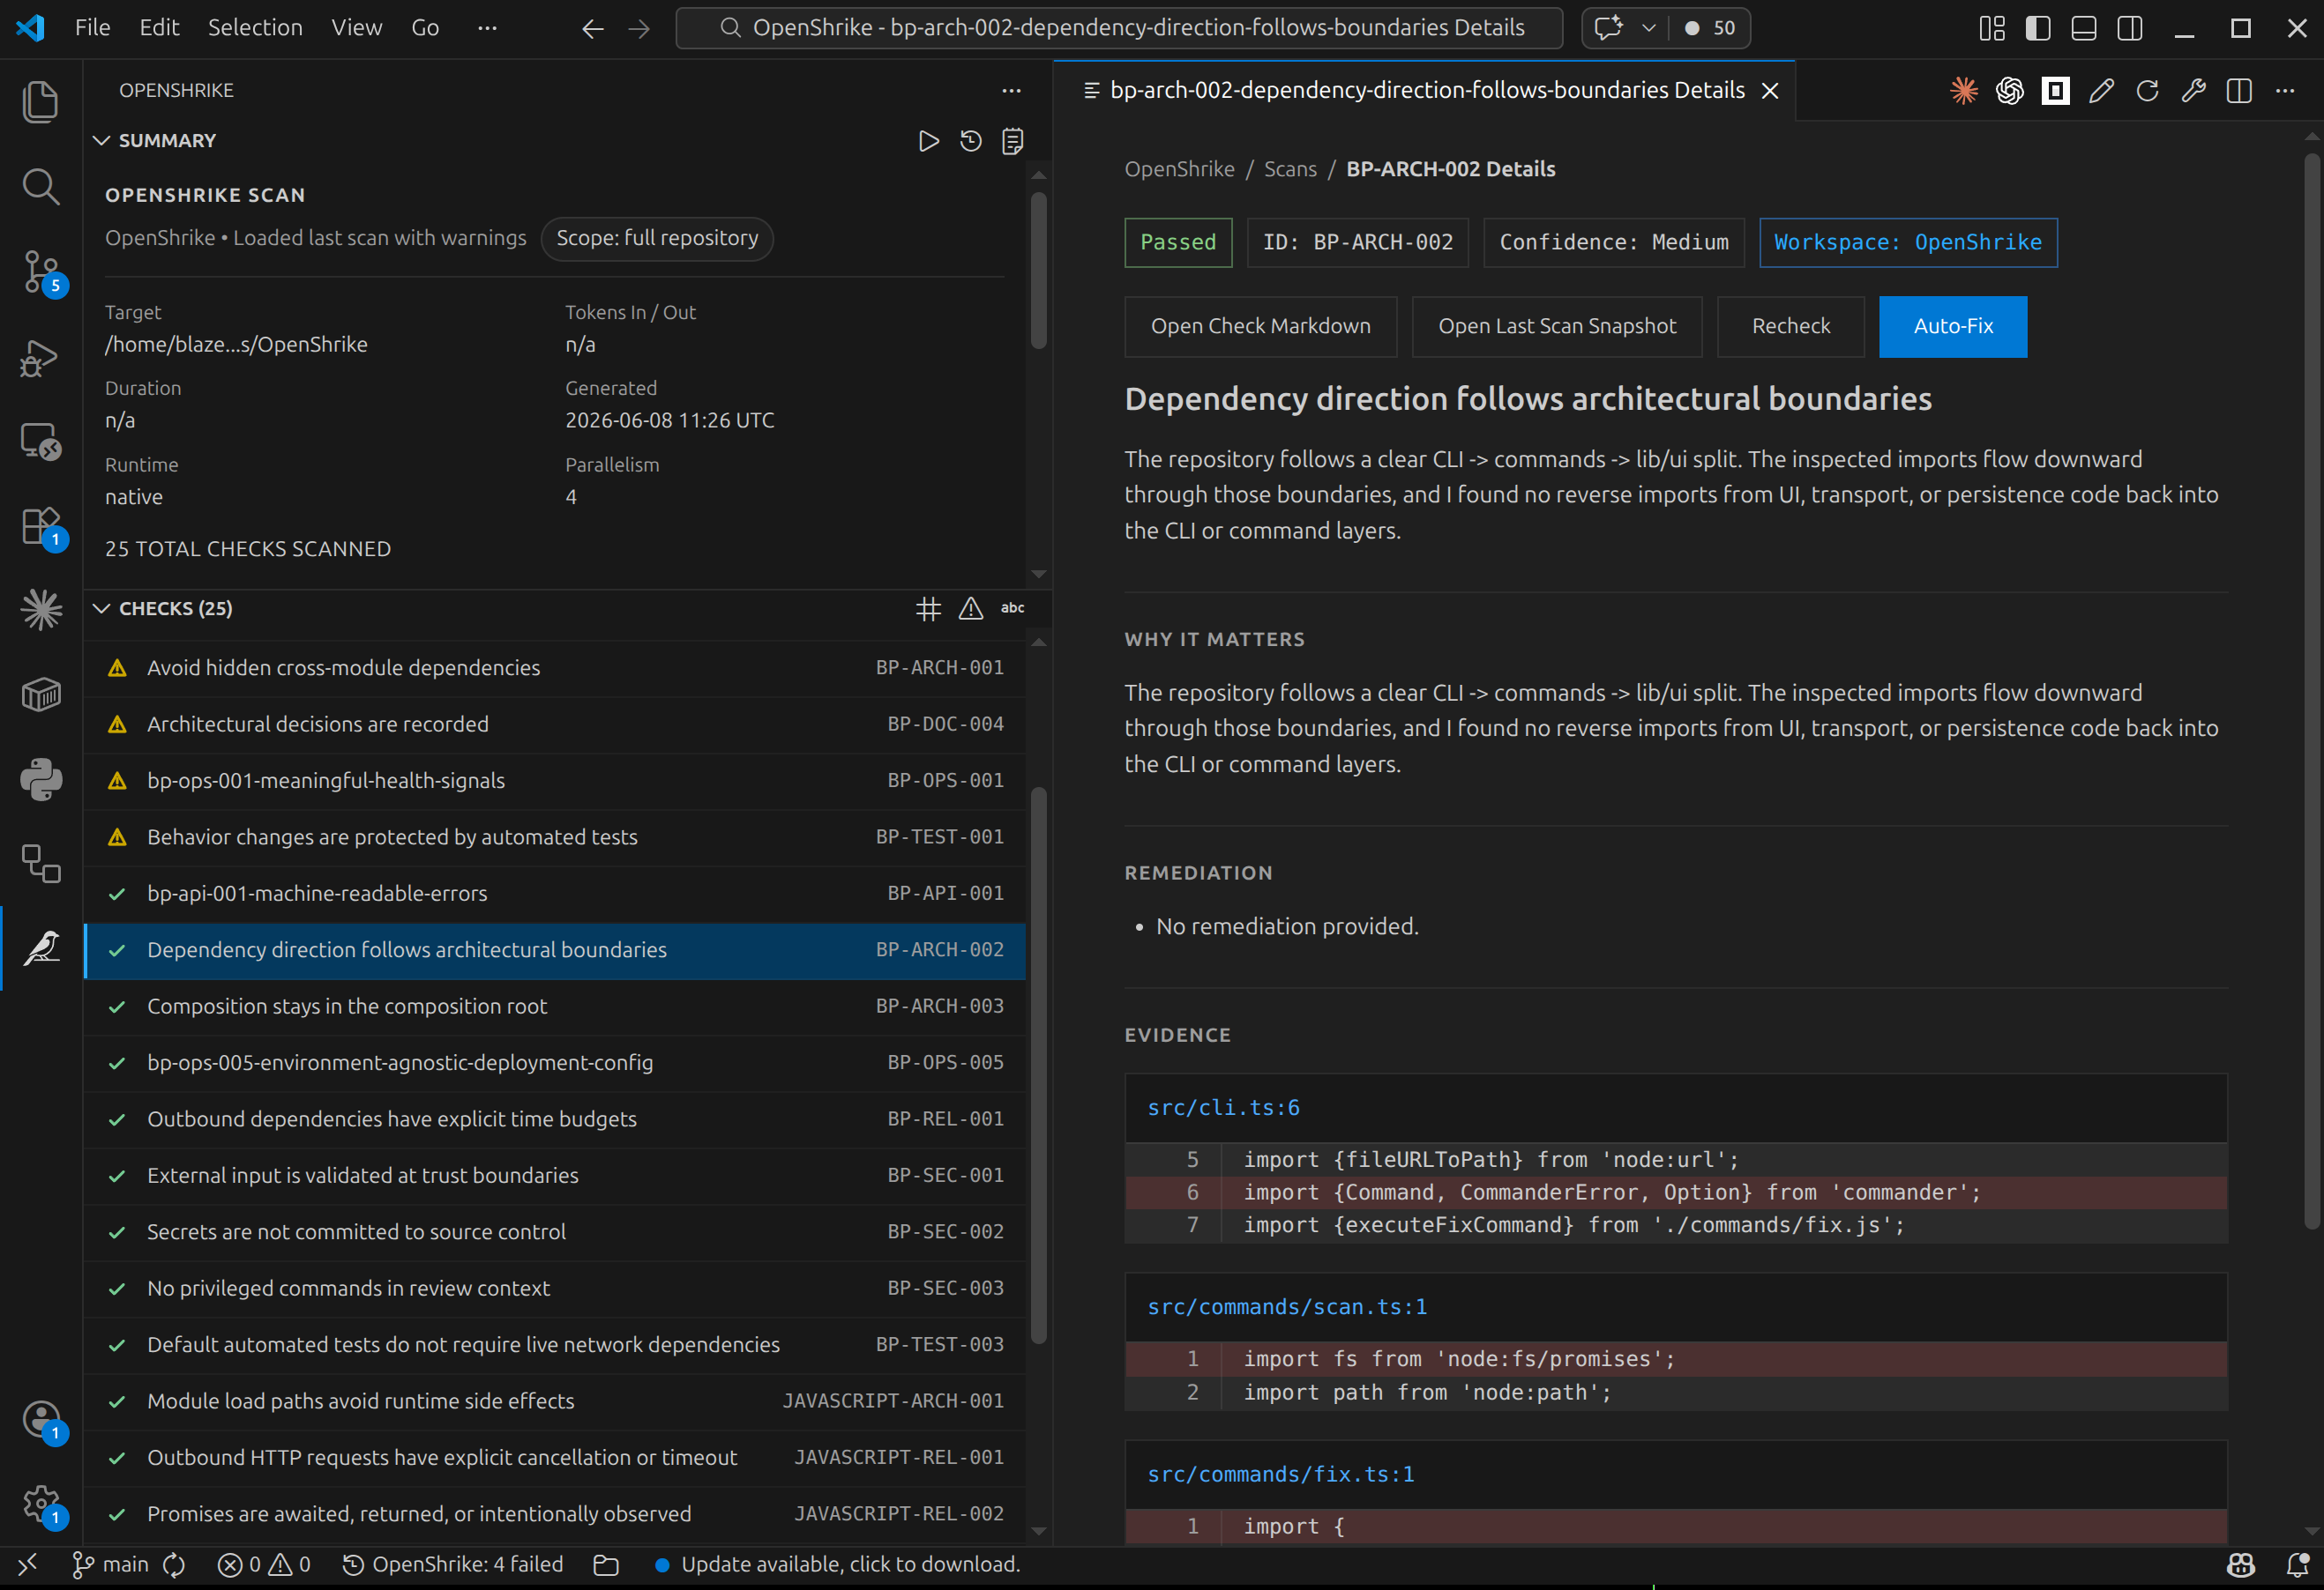Sort checks alphabetically with abc icon
2324x1590 pixels.
point(1012,609)
